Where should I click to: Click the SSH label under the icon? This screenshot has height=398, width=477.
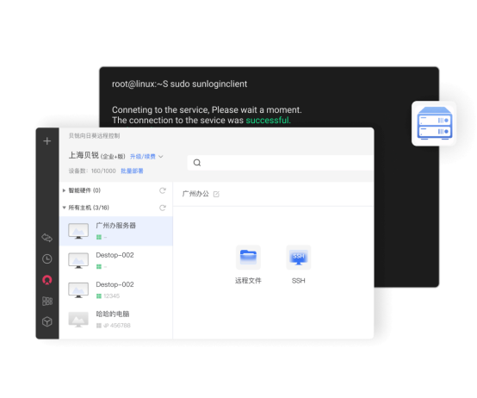(299, 281)
